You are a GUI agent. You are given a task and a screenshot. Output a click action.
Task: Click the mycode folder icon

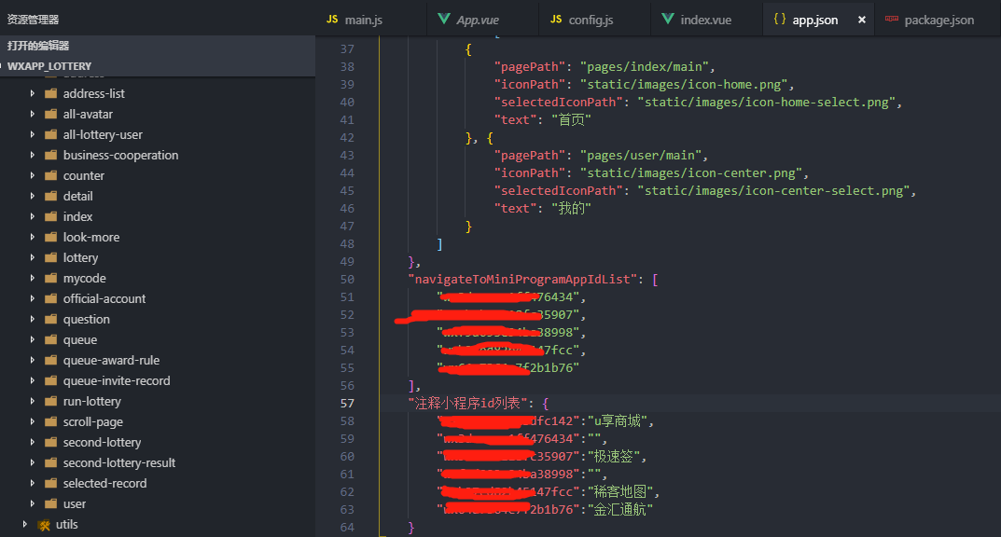click(x=51, y=278)
